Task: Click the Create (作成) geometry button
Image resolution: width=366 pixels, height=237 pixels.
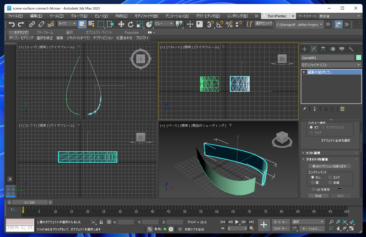Action: pyautogui.click(x=318, y=196)
